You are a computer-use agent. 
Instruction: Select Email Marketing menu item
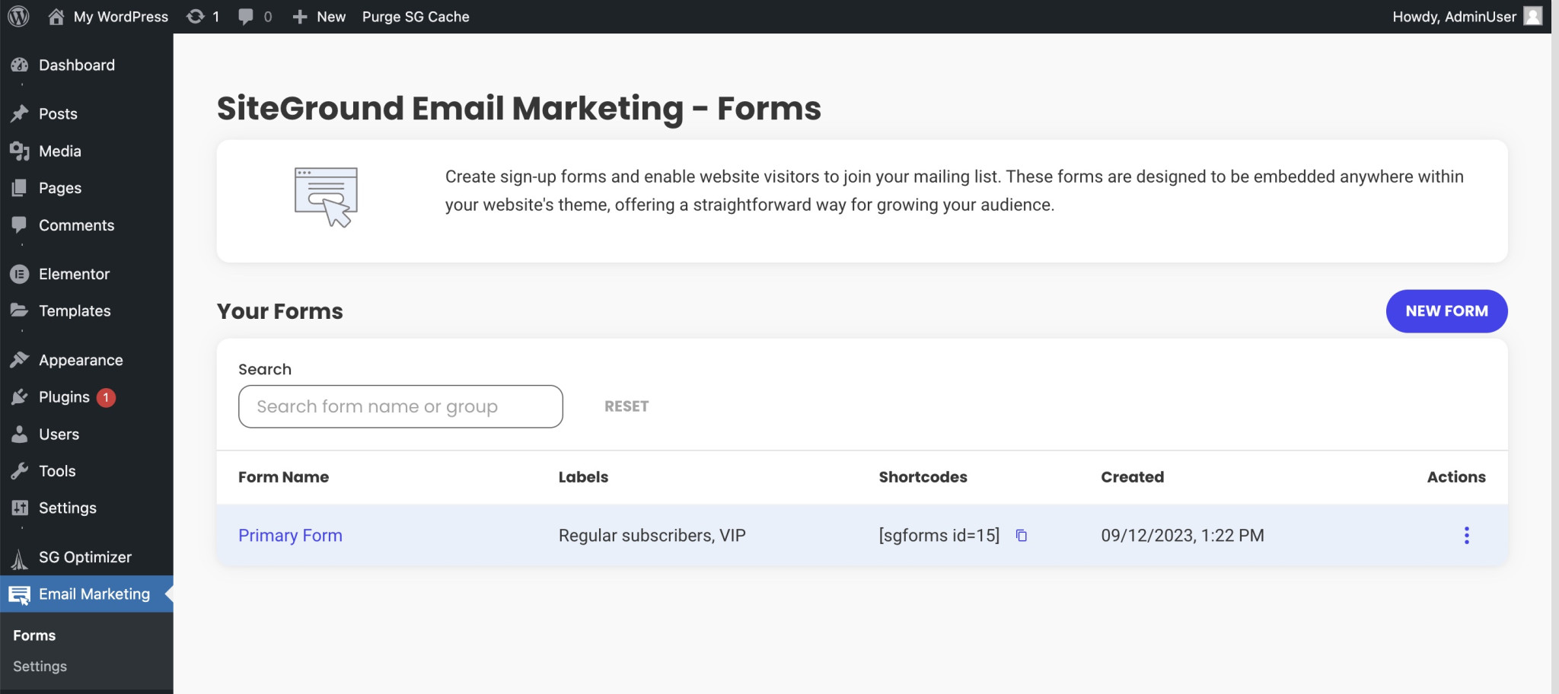point(87,594)
